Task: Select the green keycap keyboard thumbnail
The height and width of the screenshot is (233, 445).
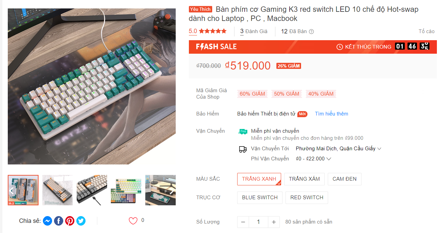Action: [x=126, y=190]
